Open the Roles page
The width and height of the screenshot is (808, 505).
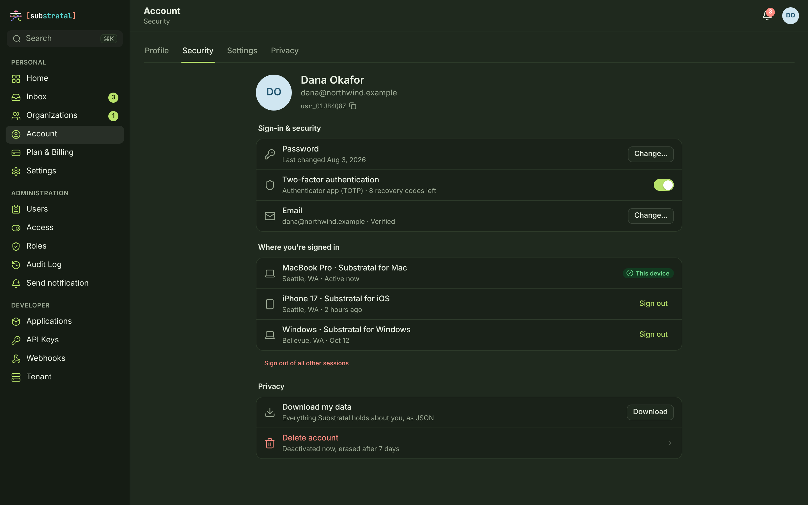point(65,246)
